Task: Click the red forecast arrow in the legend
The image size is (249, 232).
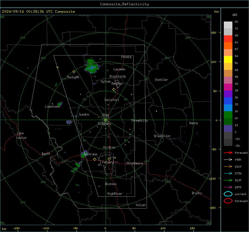Action: pyautogui.click(x=228, y=153)
